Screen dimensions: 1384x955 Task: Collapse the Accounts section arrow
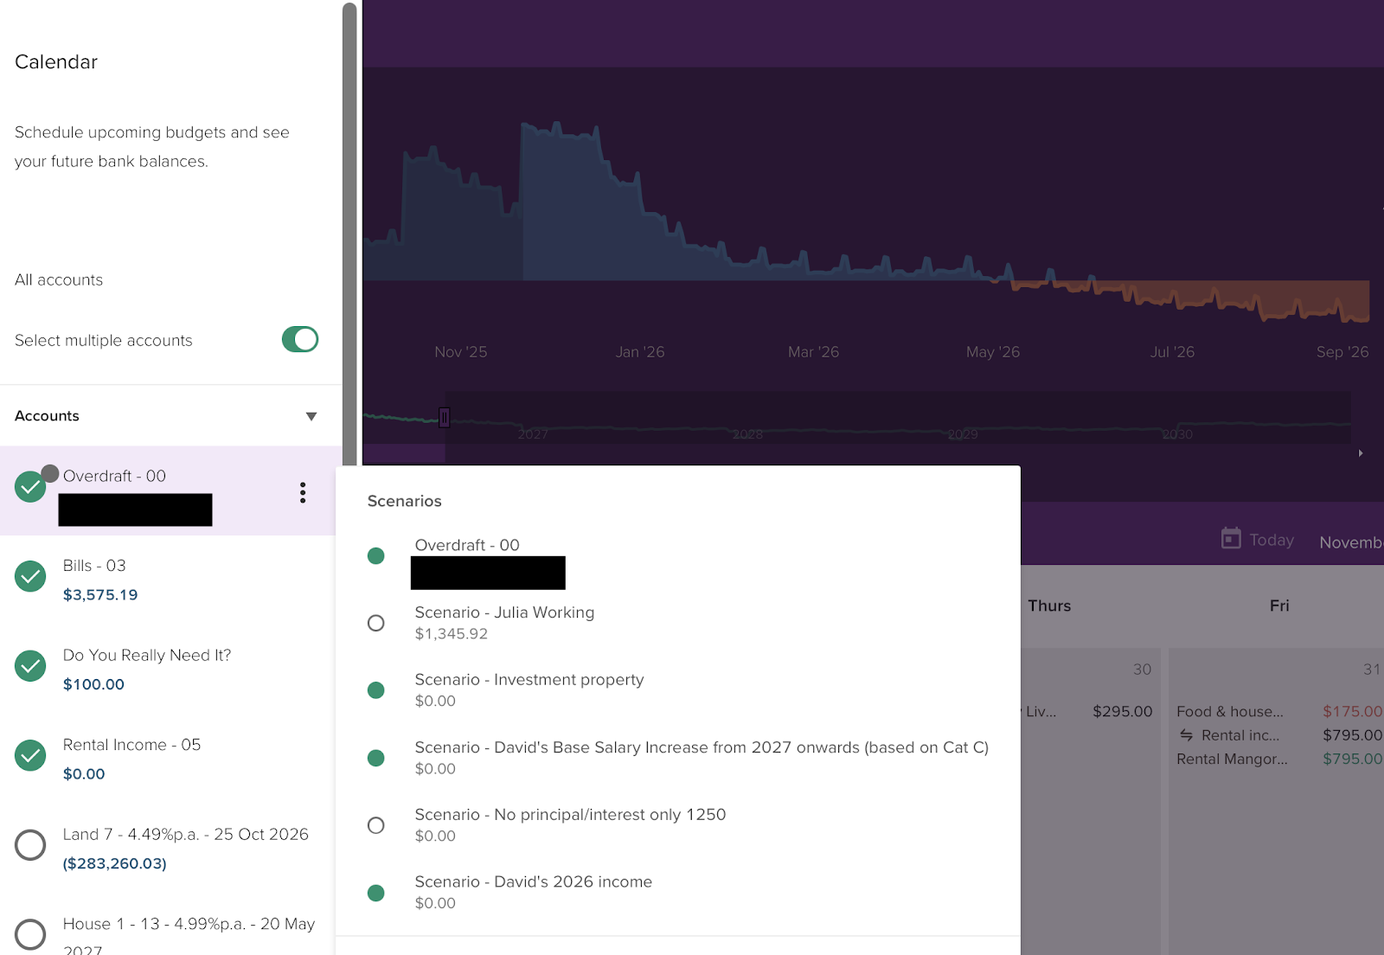tap(311, 416)
